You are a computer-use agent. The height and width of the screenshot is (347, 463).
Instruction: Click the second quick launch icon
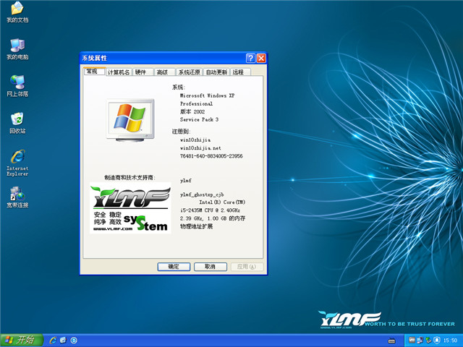click(x=63, y=340)
